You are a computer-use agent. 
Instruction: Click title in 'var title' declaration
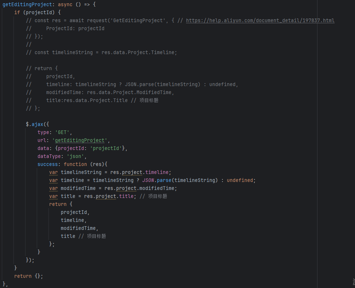coord(68,196)
